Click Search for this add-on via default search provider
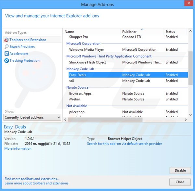 click(124, 144)
